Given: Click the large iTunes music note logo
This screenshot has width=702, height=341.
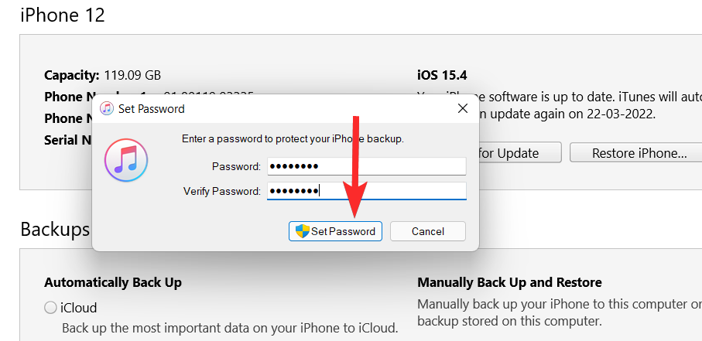Looking at the screenshot, I should 125,160.
